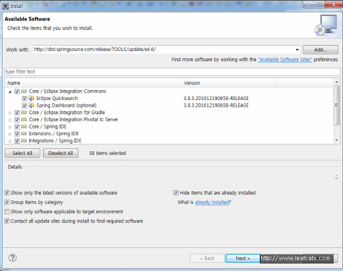Close the Install dialog window

coord(333,4)
